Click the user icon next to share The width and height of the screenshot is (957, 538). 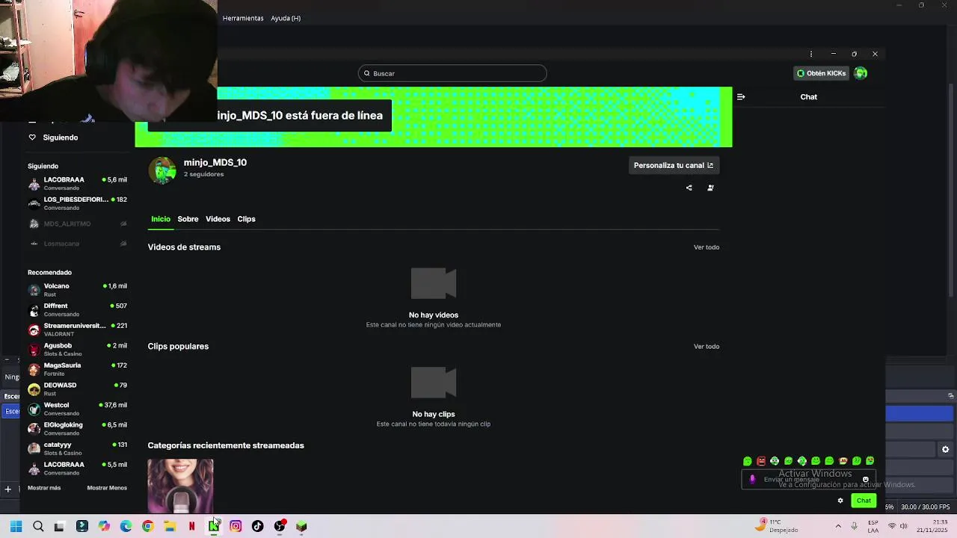click(710, 188)
